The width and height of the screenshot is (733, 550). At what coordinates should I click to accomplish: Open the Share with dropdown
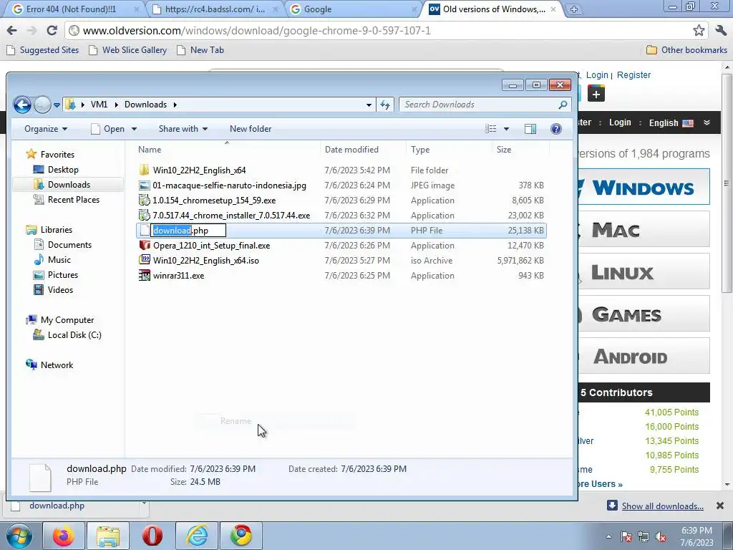(183, 129)
